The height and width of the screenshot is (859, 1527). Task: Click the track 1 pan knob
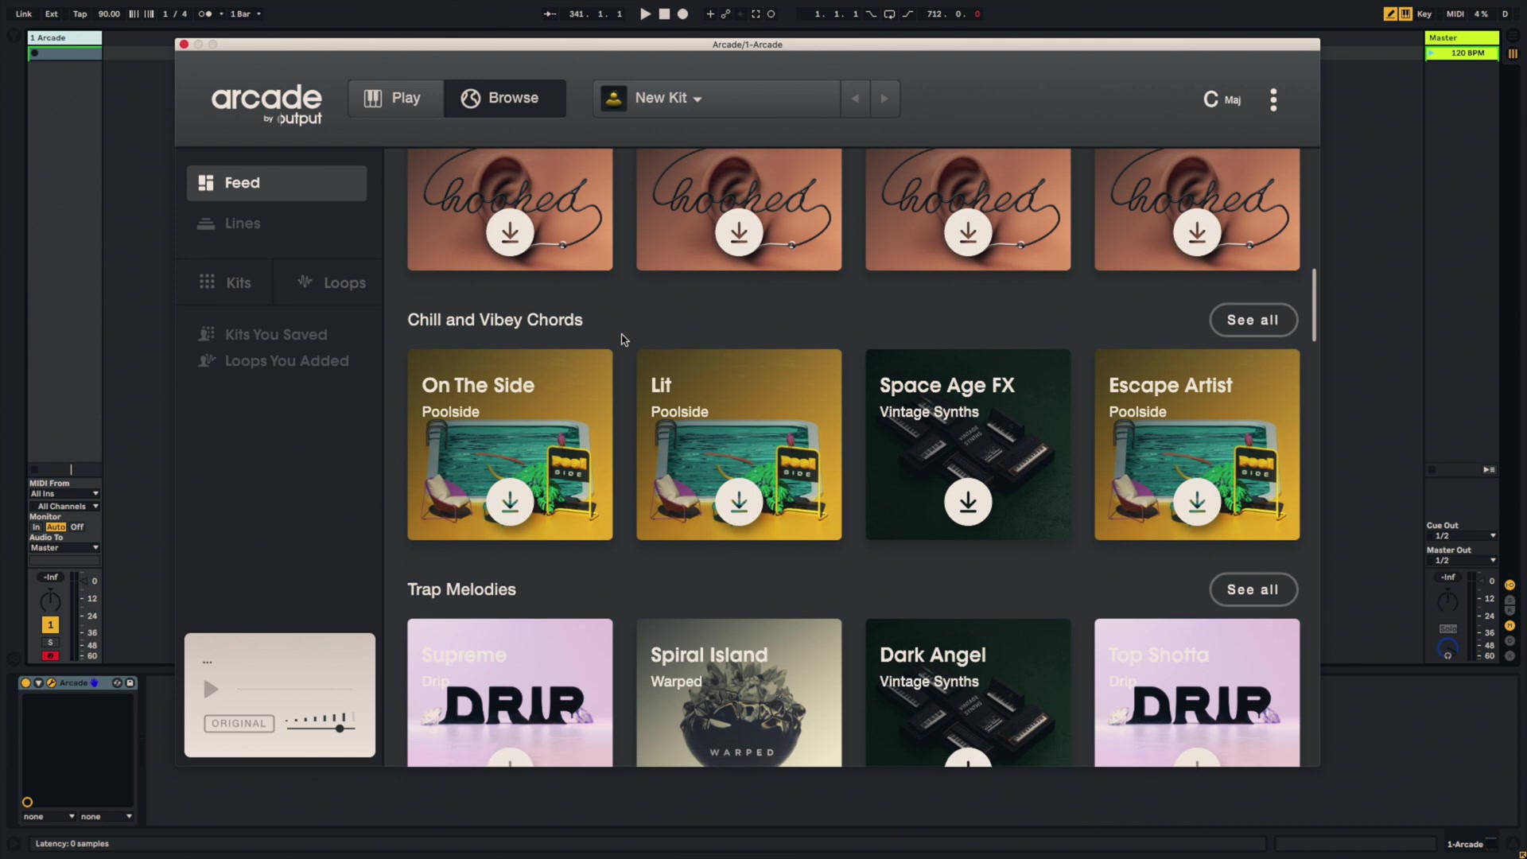pyautogui.click(x=50, y=601)
